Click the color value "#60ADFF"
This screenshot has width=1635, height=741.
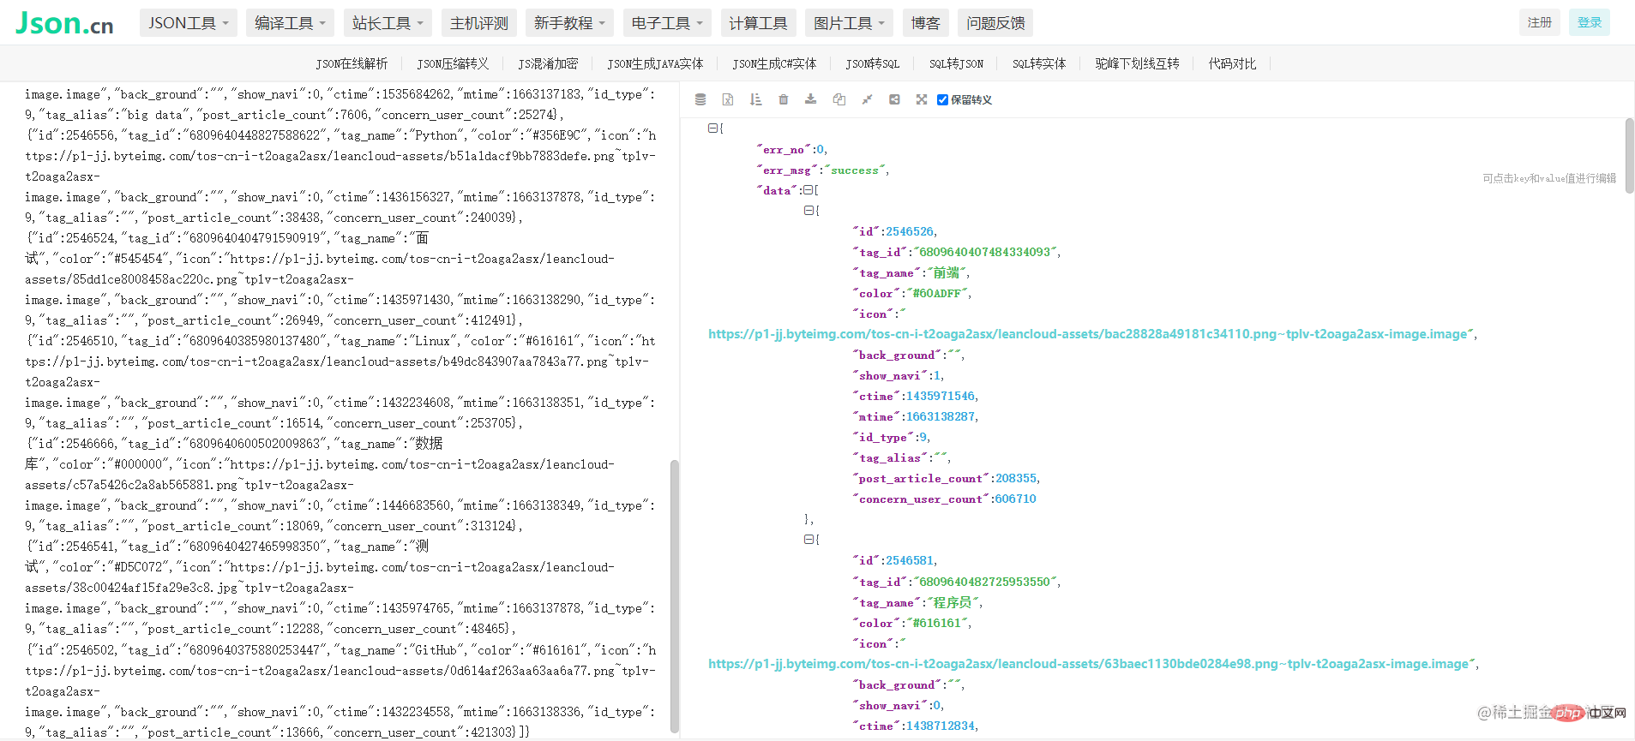(x=936, y=294)
